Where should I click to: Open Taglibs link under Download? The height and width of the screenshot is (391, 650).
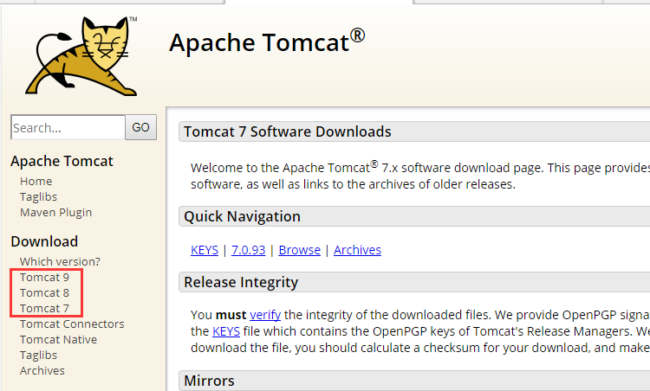[38, 356]
